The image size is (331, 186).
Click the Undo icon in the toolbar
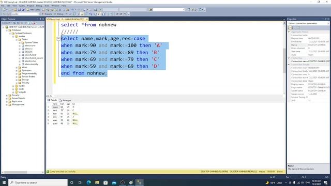pos(72,10)
